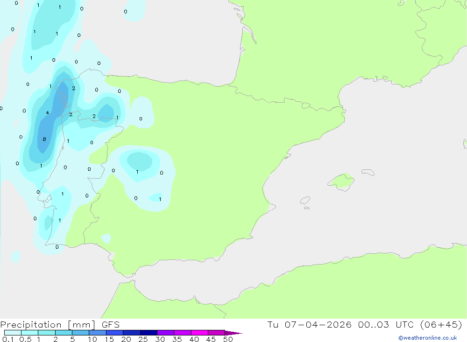The width and height of the screenshot is (467, 342).
Task: Click the legend label "0.1"
Action: click(8, 339)
